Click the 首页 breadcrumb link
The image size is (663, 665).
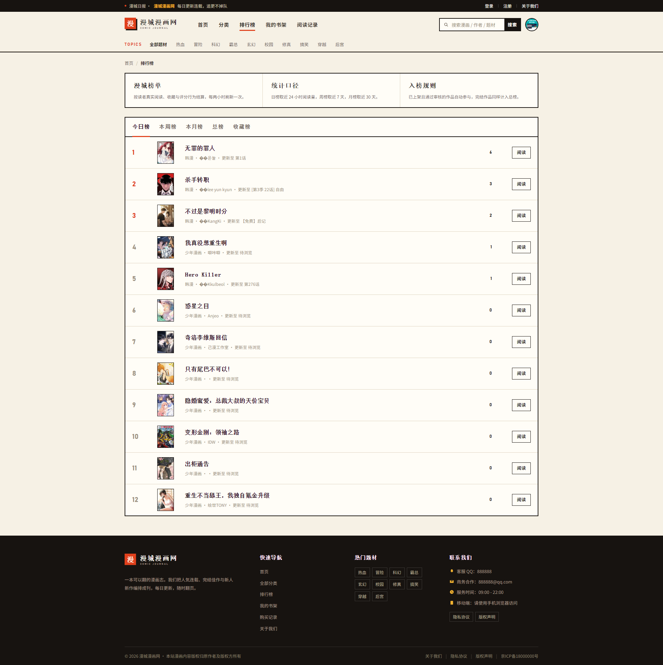coord(129,63)
